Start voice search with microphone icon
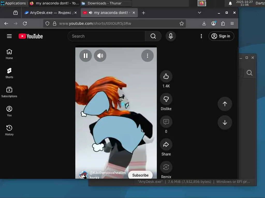265x198 pixels. tap(171, 36)
